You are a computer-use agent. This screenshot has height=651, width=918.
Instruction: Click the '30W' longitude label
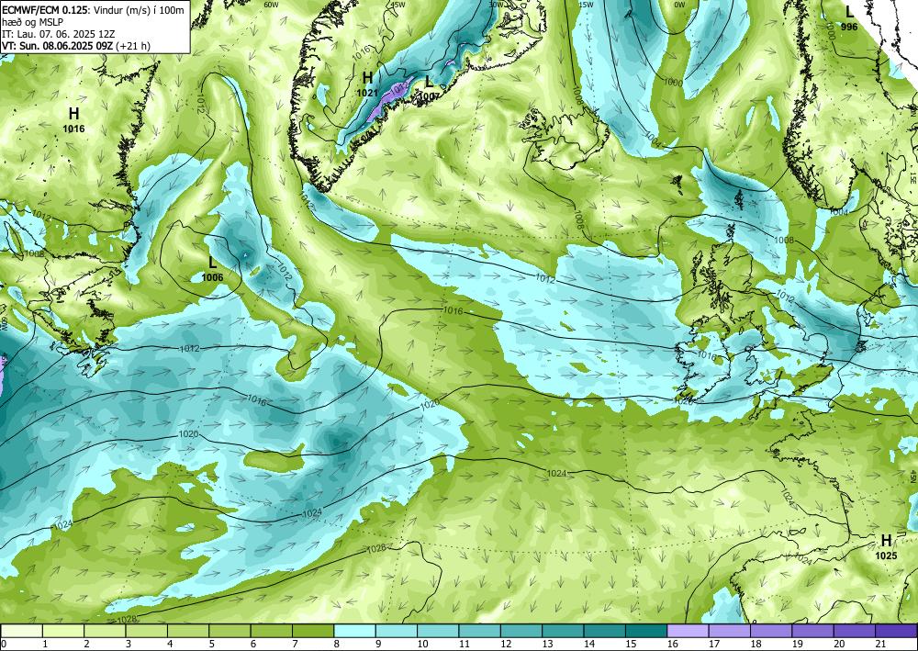(x=497, y=5)
